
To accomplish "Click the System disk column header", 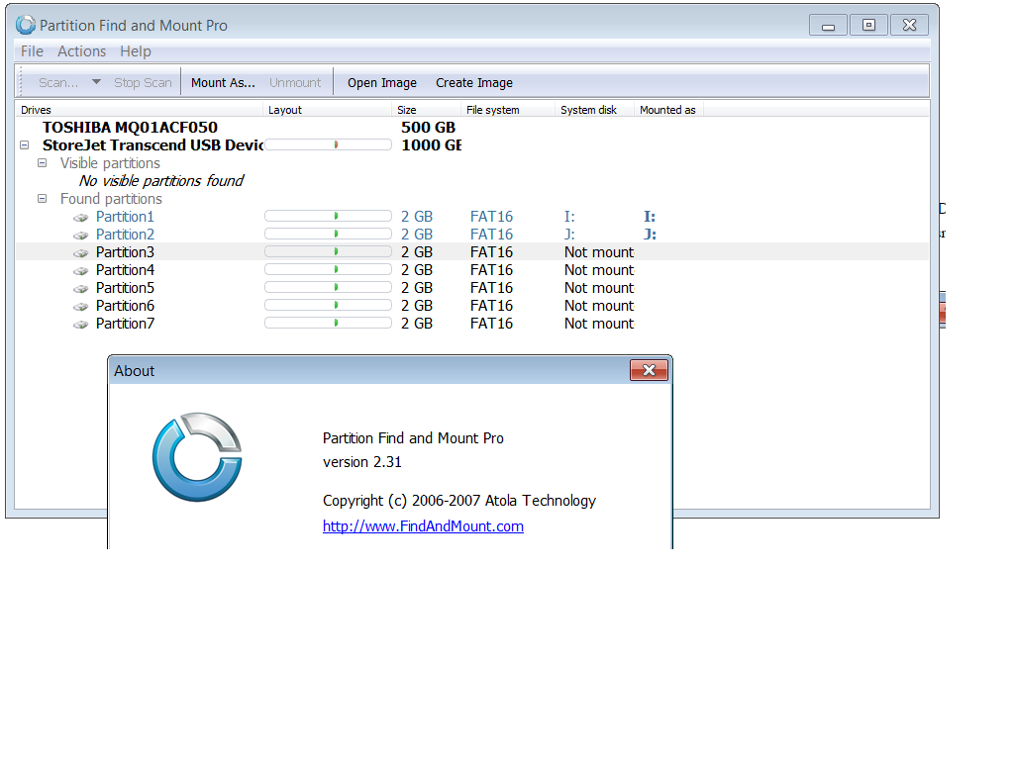I will (x=595, y=110).
